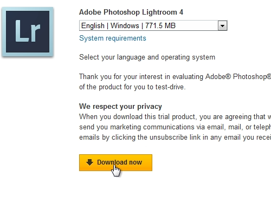Click the word English in the selector
The width and height of the screenshot is (271, 203).
[x=93, y=25]
